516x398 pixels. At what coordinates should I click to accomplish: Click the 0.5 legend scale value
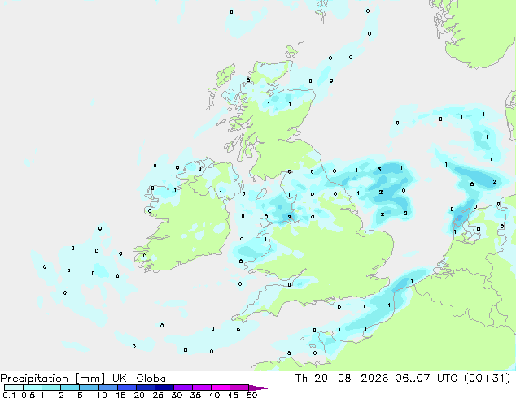(28, 395)
